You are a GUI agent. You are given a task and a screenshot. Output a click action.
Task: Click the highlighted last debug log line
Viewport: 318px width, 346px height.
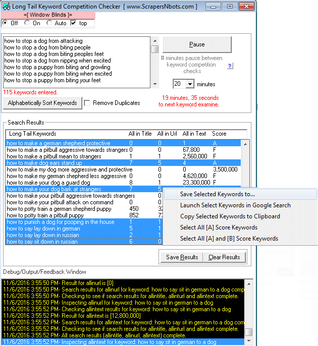[x=123, y=342]
